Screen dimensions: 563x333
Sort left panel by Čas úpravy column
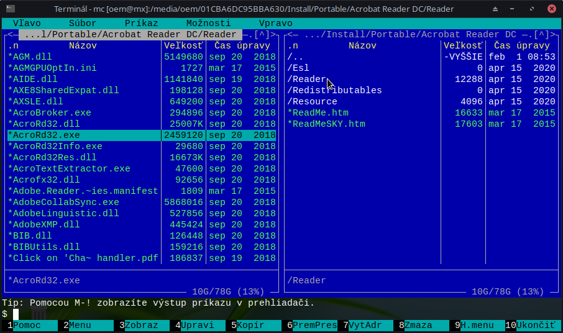[242, 45]
